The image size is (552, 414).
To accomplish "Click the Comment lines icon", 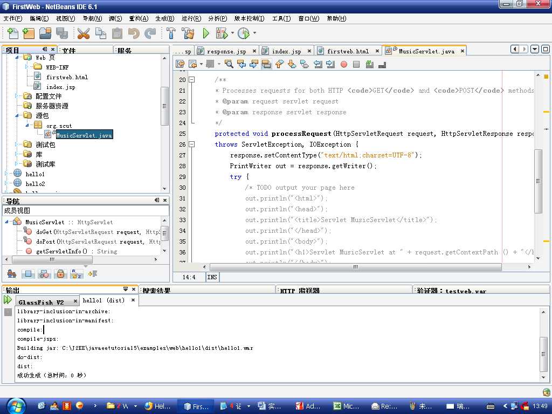I will coord(370,64).
